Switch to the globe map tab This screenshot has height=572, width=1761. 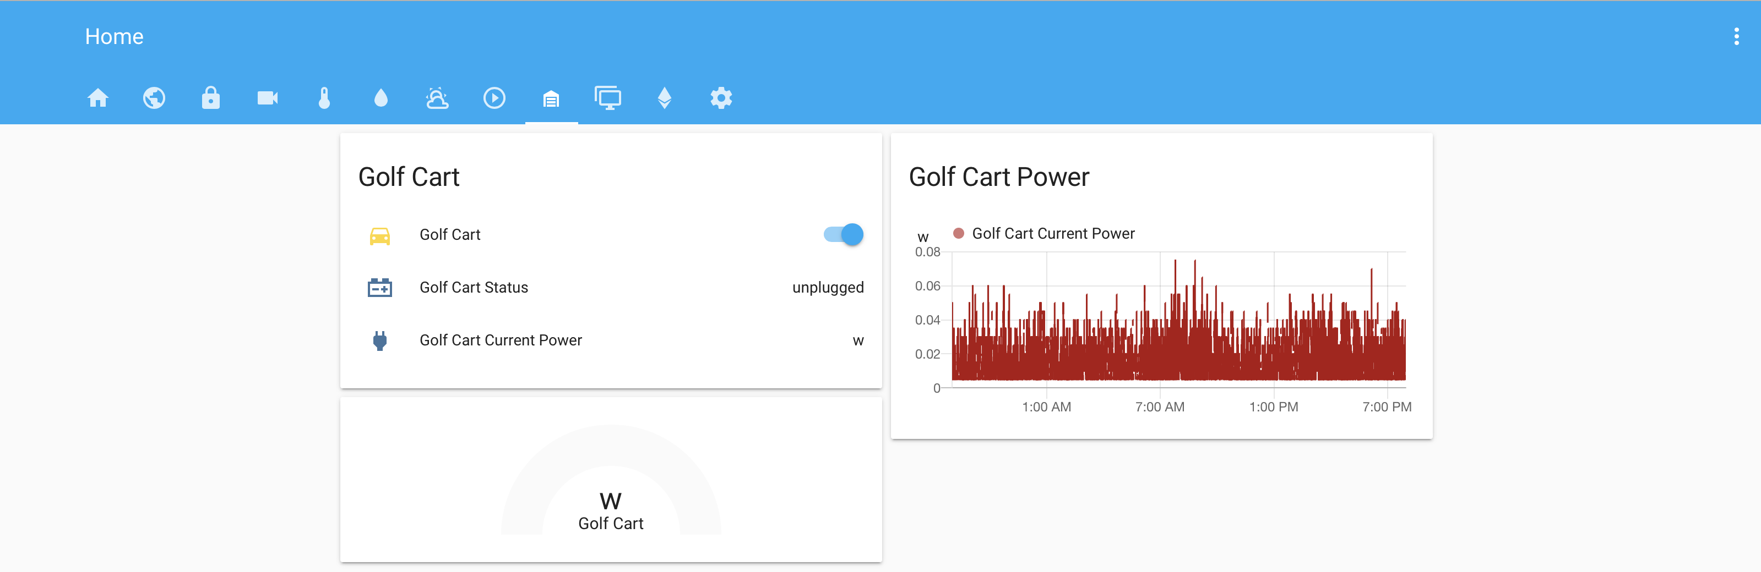pos(155,98)
